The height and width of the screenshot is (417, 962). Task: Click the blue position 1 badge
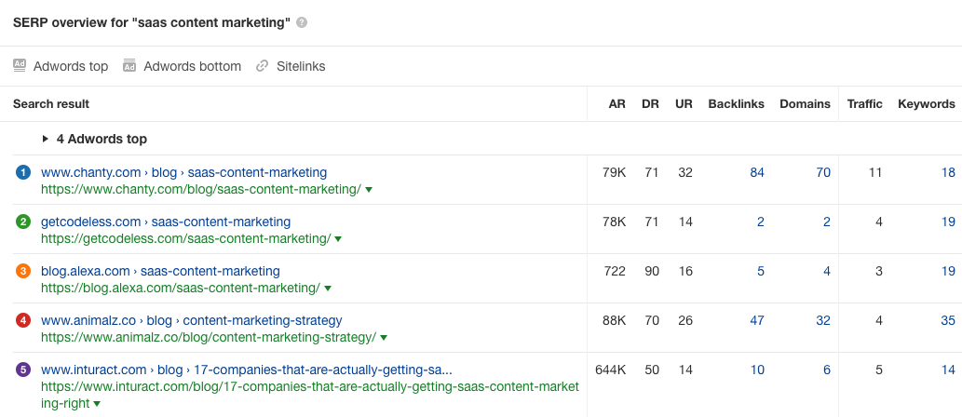click(x=22, y=172)
